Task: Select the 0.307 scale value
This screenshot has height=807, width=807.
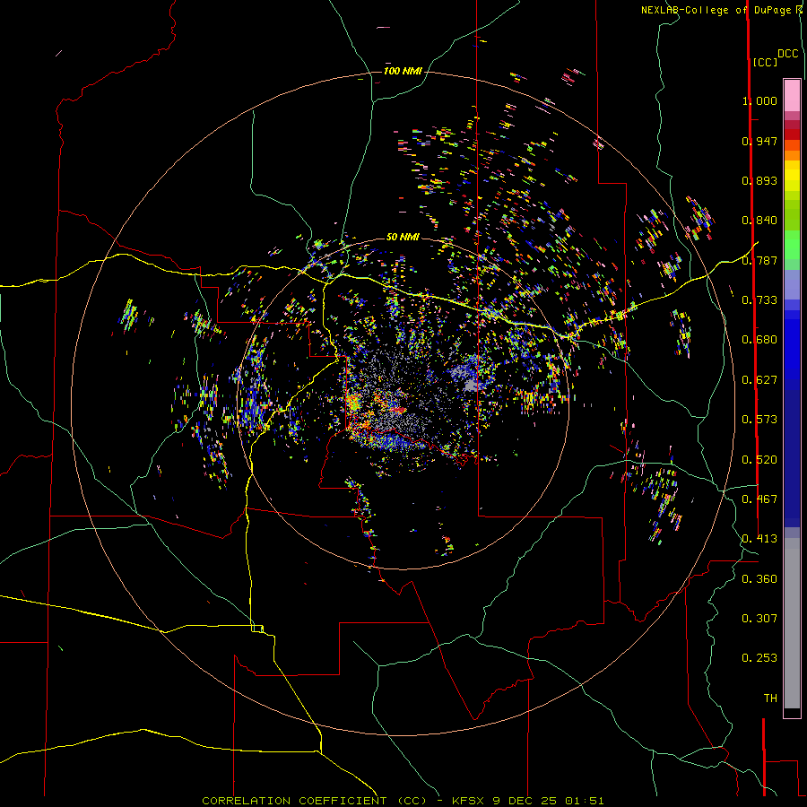Action: 759,619
